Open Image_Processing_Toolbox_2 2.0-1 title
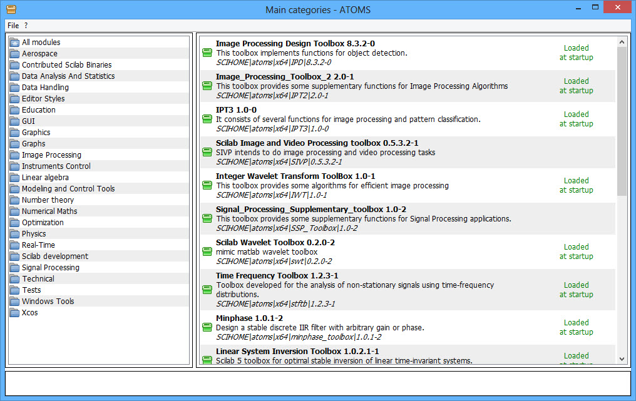This screenshot has width=636, height=401. (285, 76)
